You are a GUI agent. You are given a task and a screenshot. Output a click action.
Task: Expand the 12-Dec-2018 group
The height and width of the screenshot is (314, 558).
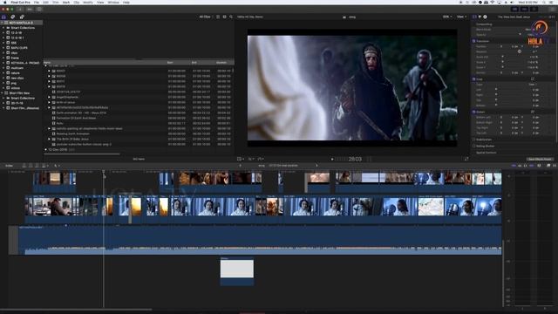[45, 150]
